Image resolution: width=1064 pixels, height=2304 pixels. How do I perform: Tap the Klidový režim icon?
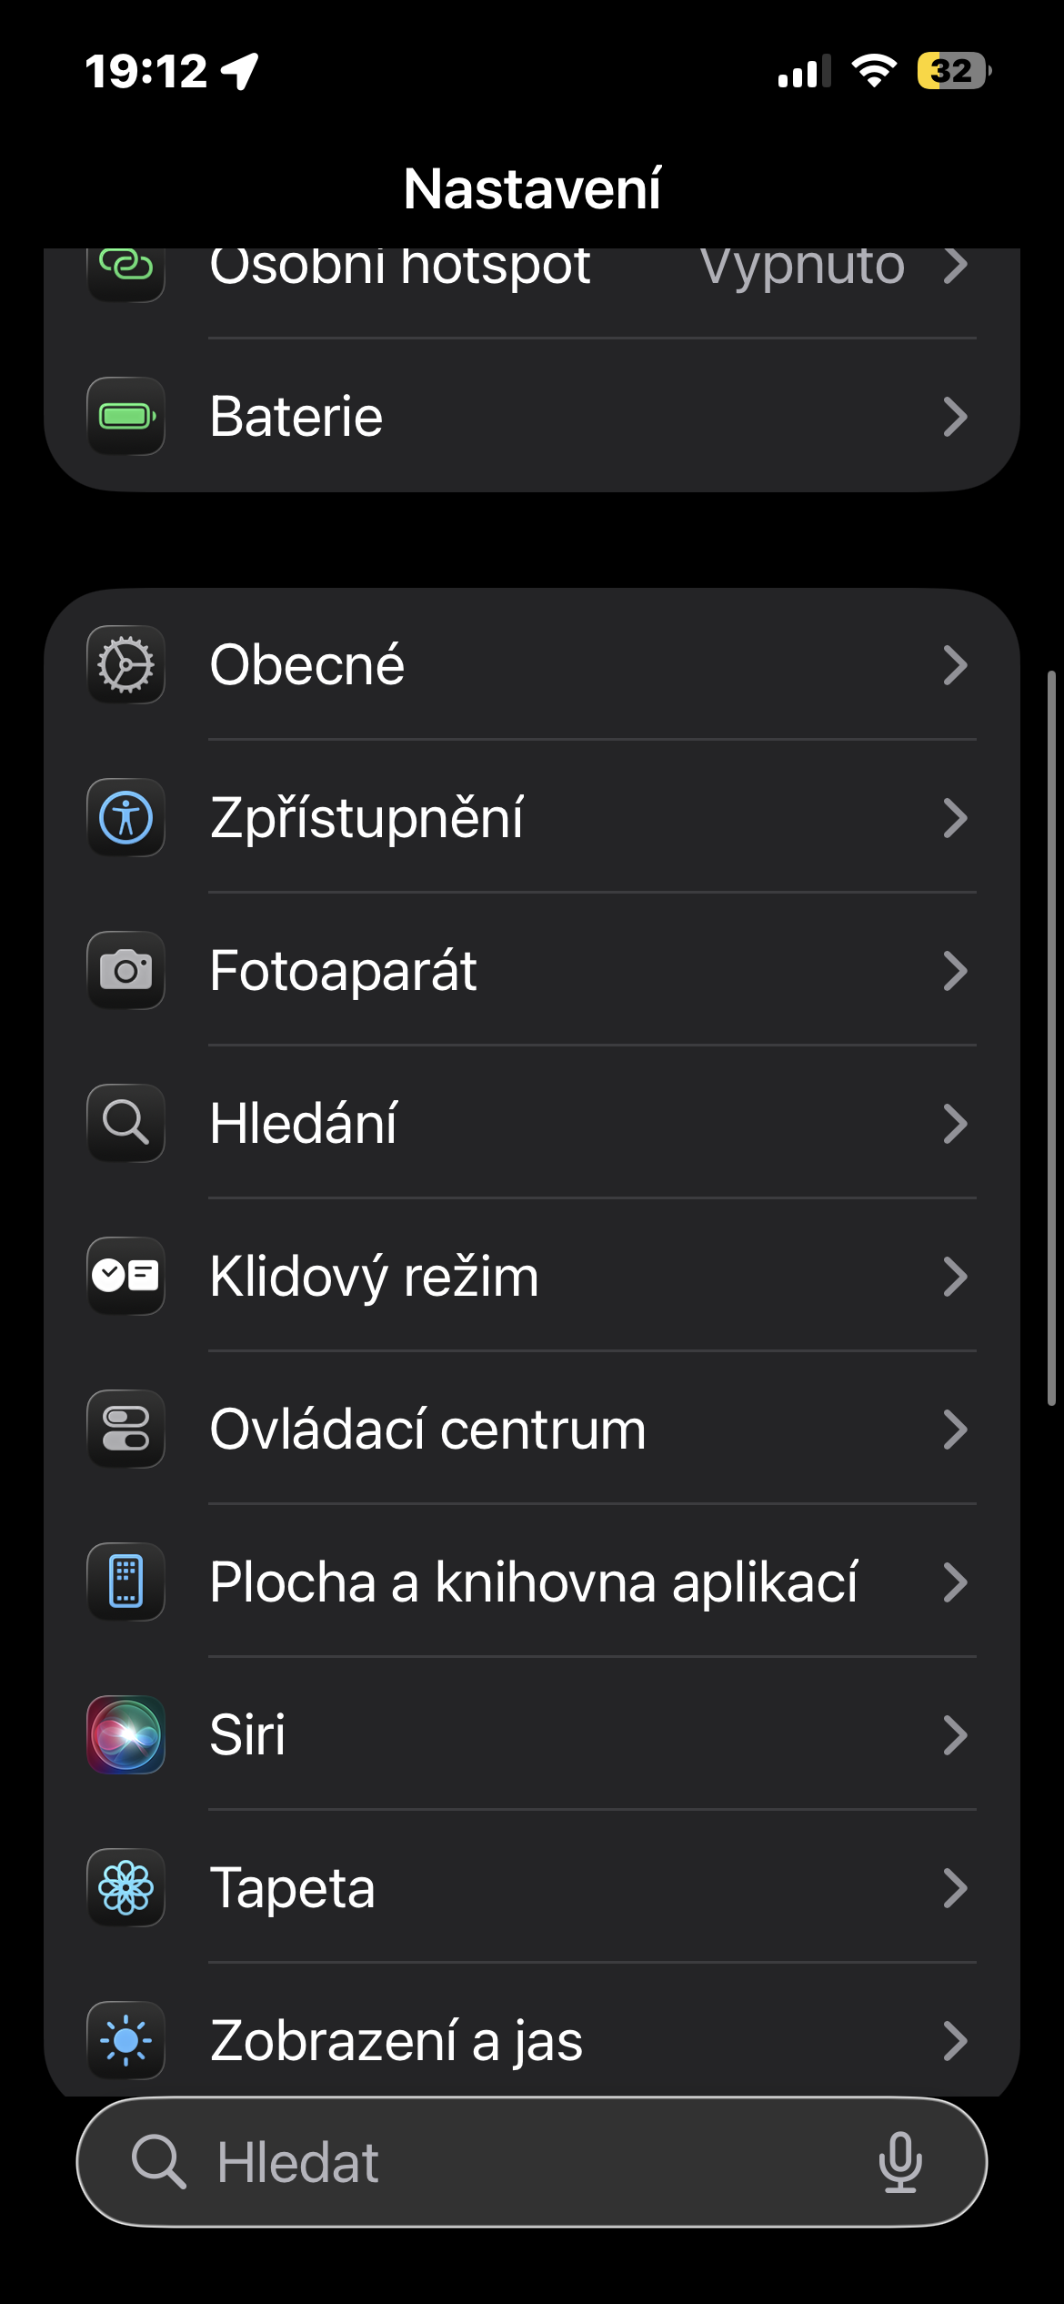click(125, 1276)
